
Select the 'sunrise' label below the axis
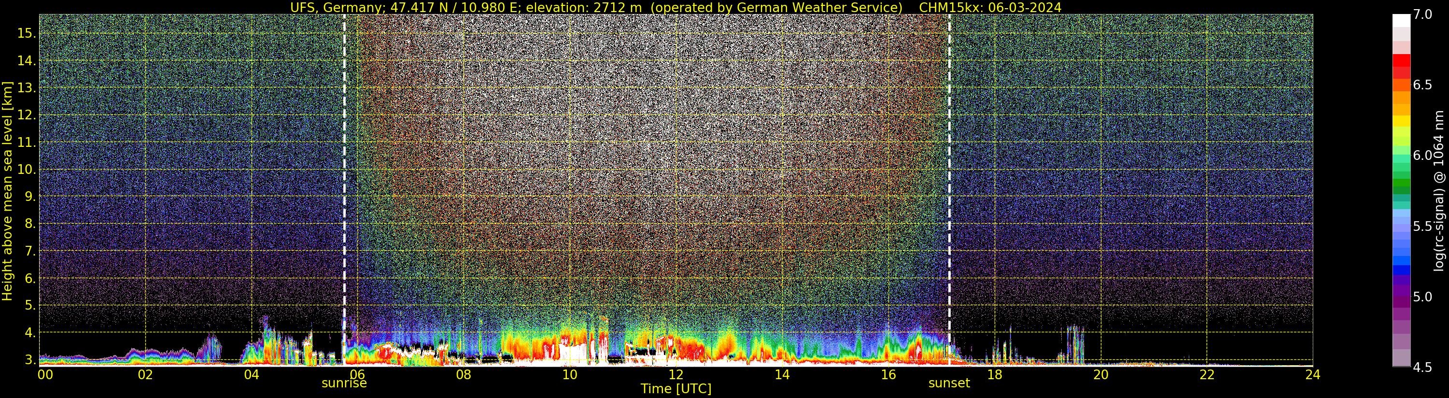(x=344, y=384)
